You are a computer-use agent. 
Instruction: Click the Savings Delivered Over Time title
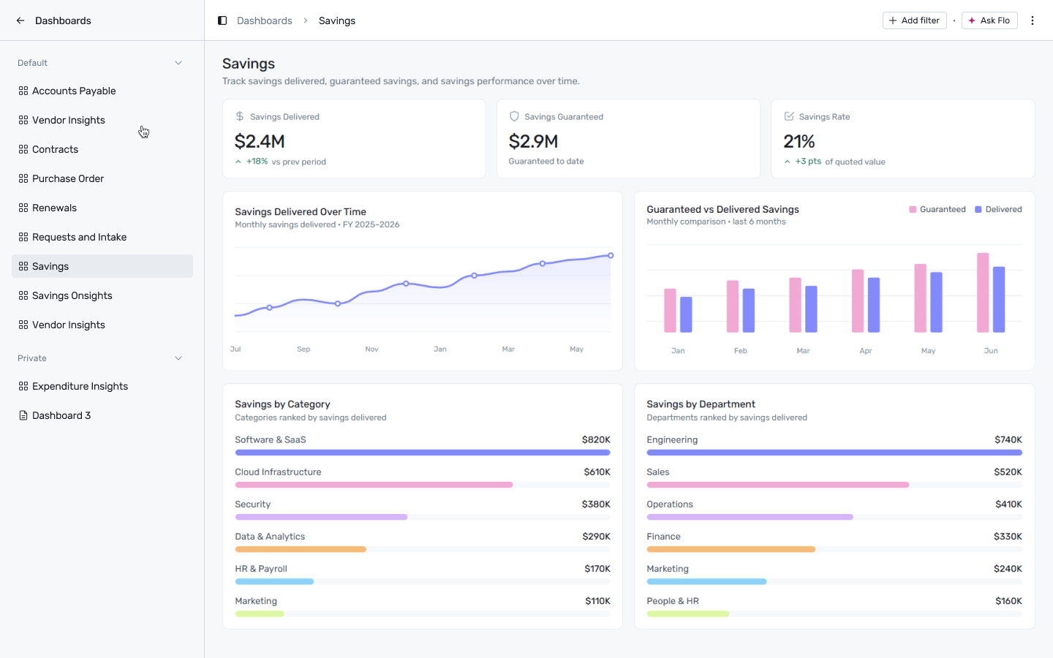click(x=301, y=212)
